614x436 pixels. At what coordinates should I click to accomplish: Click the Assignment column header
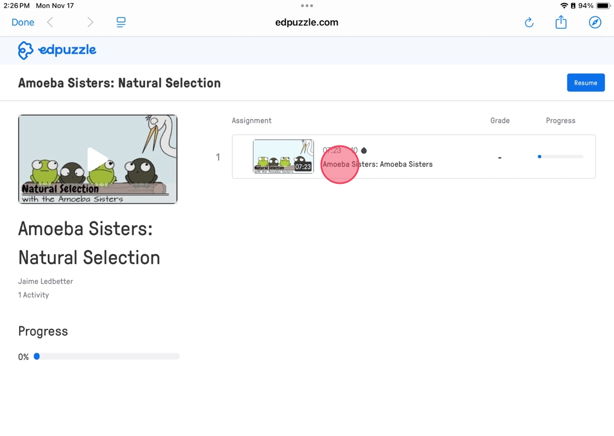(x=252, y=121)
